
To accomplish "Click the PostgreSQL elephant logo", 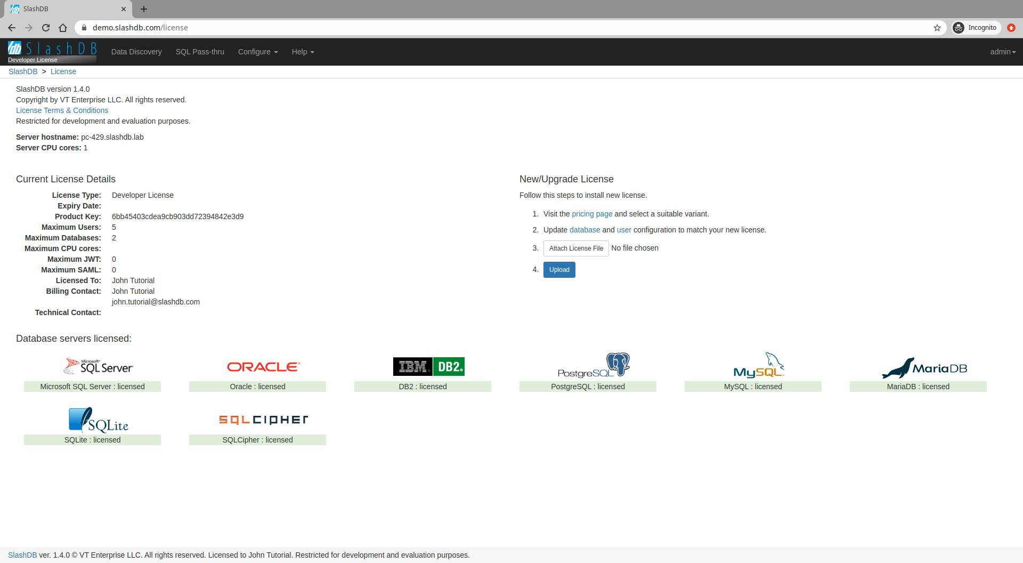I will pyautogui.click(x=594, y=365).
